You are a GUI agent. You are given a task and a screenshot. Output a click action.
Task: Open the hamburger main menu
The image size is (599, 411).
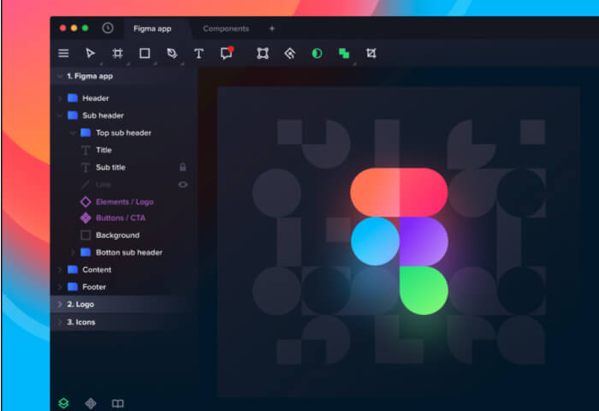pos(63,53)
